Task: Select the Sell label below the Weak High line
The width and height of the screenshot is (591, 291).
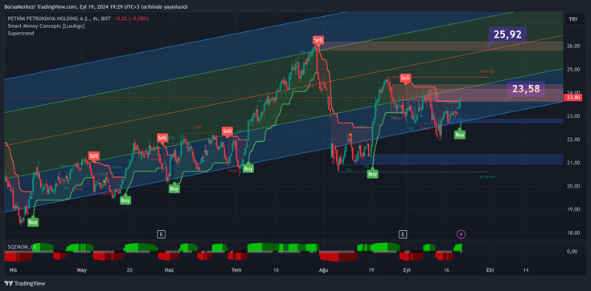Action: [405, 78]
